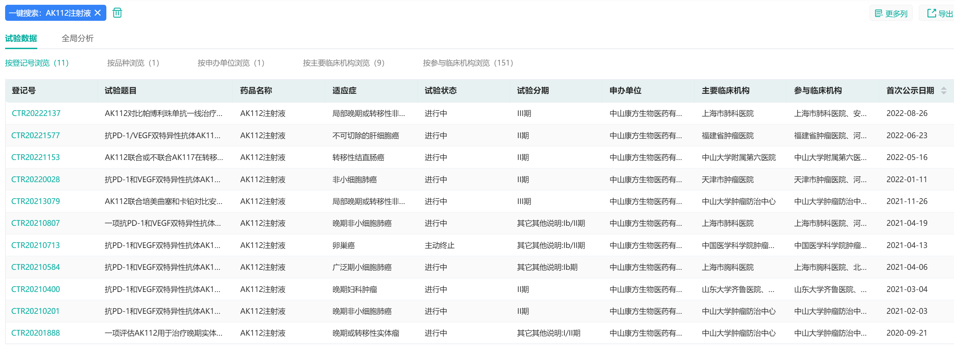Screen dimensions: 954x352
Task: Click the 晚期妇科肿瘤 indication cell
Action: (x=355, y=289)
